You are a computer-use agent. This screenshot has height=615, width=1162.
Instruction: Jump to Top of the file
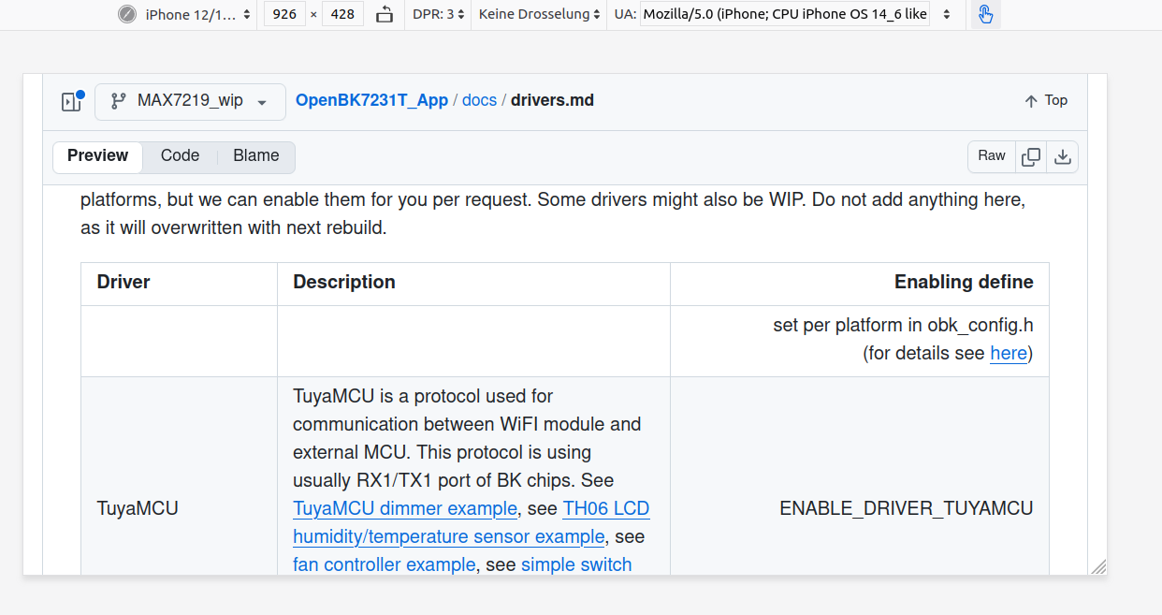1045,100
